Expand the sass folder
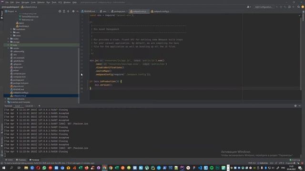The width and height of the screenshot is (305, 171). pos(11,32)
